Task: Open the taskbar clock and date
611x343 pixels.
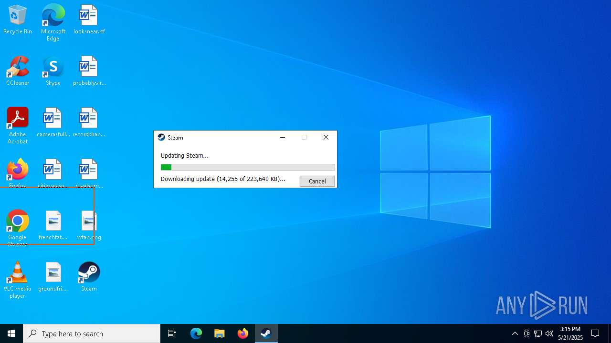Action: click(x=570, y=333)
